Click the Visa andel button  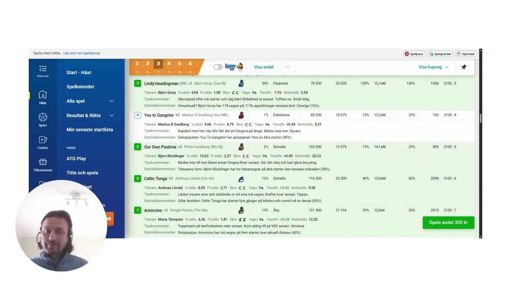tap(264, 67)
